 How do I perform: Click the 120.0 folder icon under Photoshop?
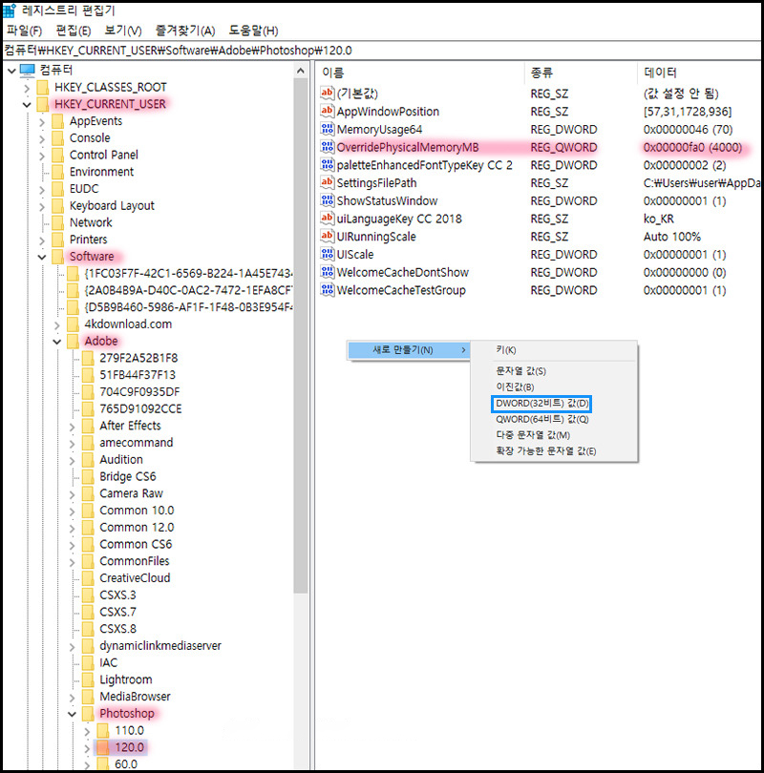click(102, 747)
